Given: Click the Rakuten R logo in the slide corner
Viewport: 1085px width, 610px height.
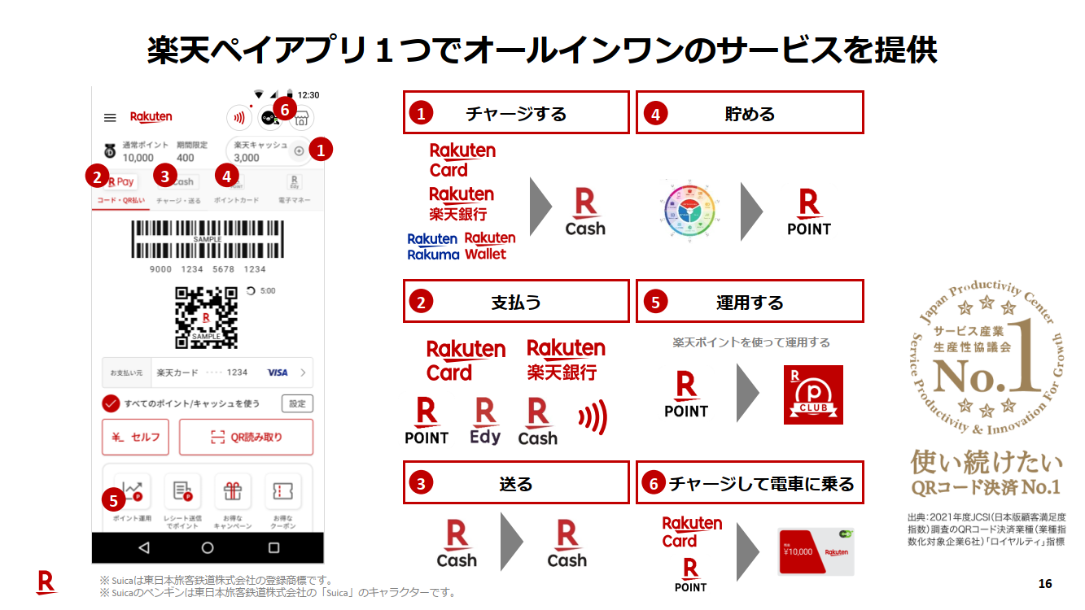Looking at the screenshot, I should 46,582.
